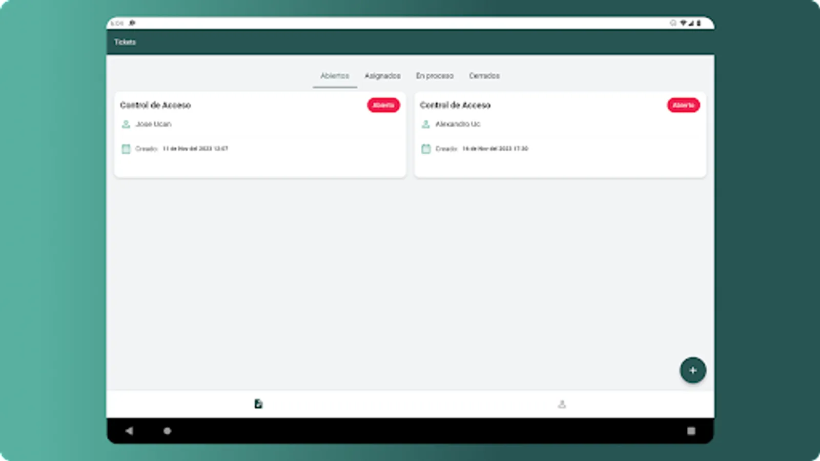Viewport: 820px width, 461px height.
Task: Switch to the Asignados tab
Action: point(383,75)
